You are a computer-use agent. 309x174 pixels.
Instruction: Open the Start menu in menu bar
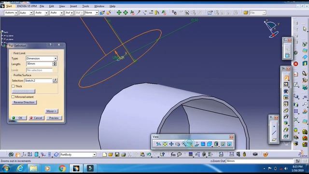[x=9, y=6]
